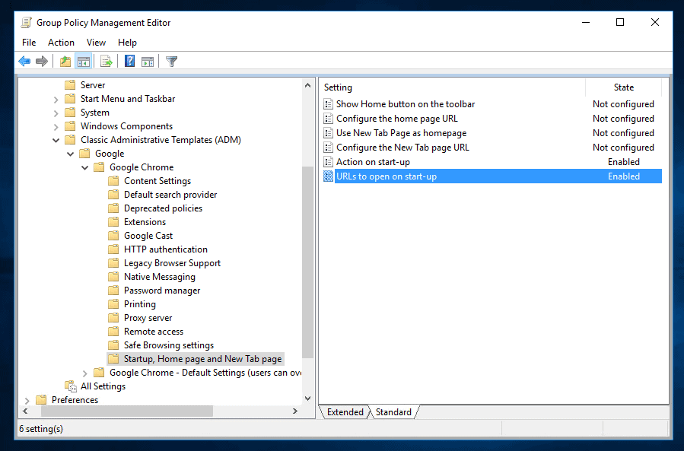Viewport: 684px width, 451px height.
Task: Select the Deprecated policies folder
Action: tap(163, 208)
